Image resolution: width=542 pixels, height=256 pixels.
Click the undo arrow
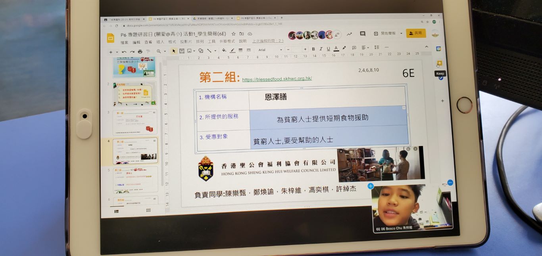point(124,52)
